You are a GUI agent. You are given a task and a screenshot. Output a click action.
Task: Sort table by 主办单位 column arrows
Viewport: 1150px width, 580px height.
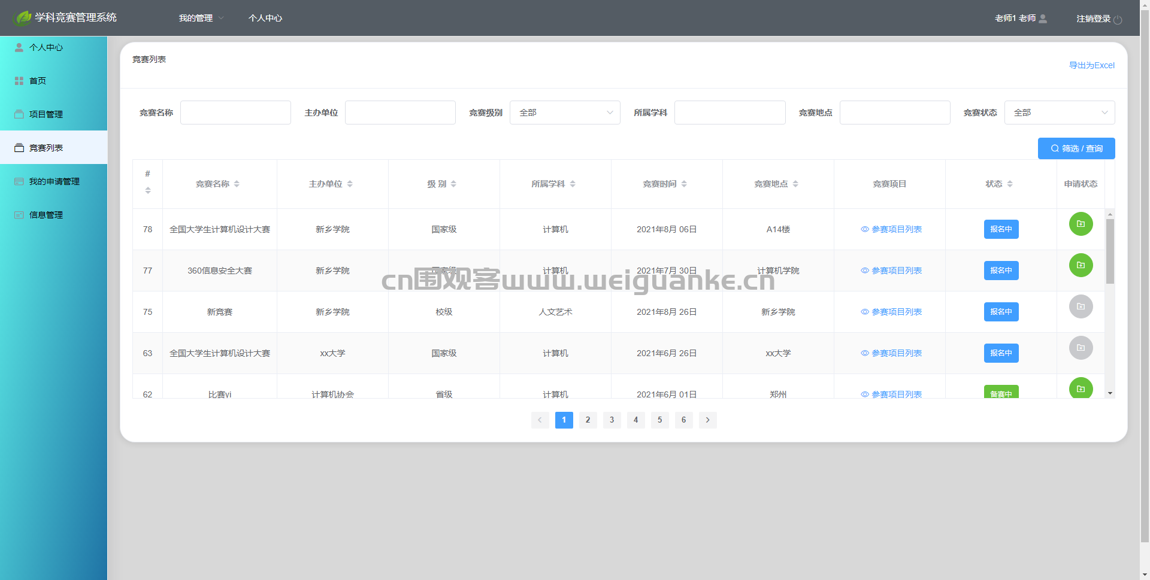(350, 184)
